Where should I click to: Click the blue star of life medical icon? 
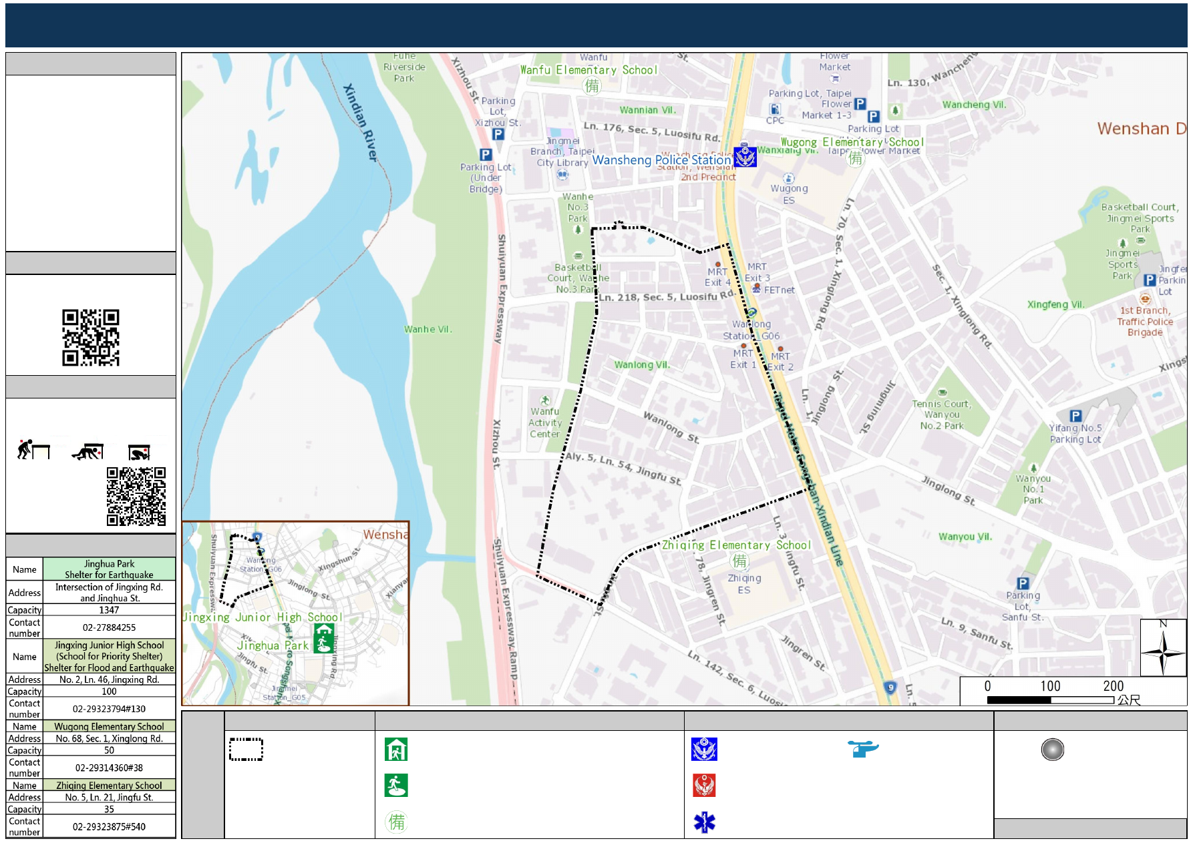point(704,822)
